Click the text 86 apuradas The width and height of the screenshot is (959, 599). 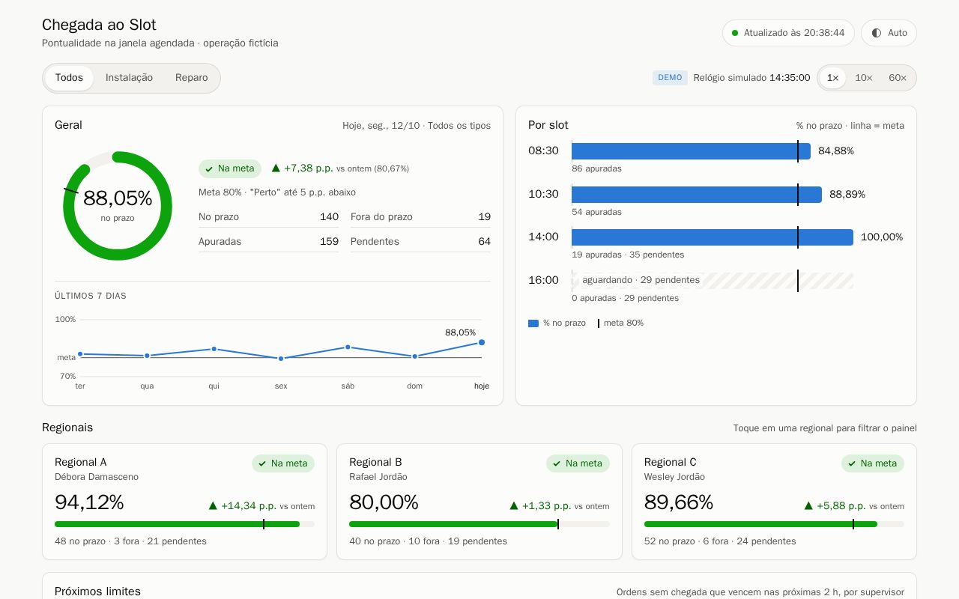coord(596,169)
